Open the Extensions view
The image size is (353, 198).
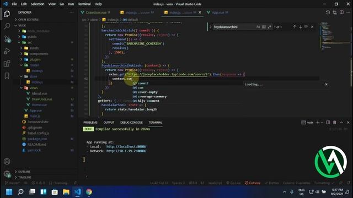(7, 63)
